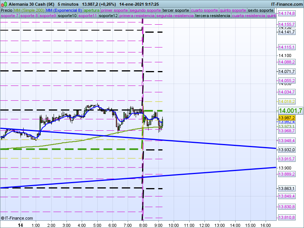
Task: Click the 14.141,7 price level tag
Action: click(287, 32)
